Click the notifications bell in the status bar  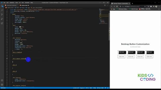click(x=108, y=88)
